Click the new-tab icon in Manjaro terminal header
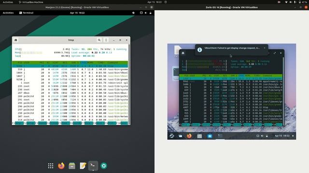The width and height of the screenshot is (309, 173). (16, 40)
